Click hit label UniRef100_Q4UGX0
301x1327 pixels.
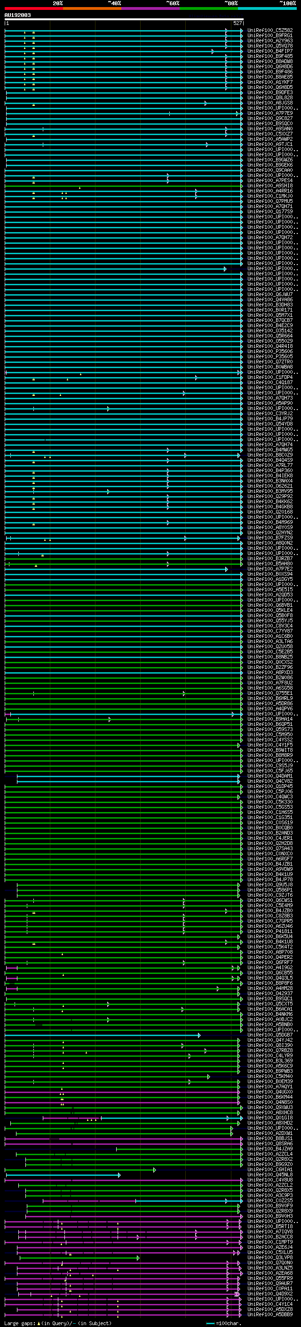point(270,1092)
